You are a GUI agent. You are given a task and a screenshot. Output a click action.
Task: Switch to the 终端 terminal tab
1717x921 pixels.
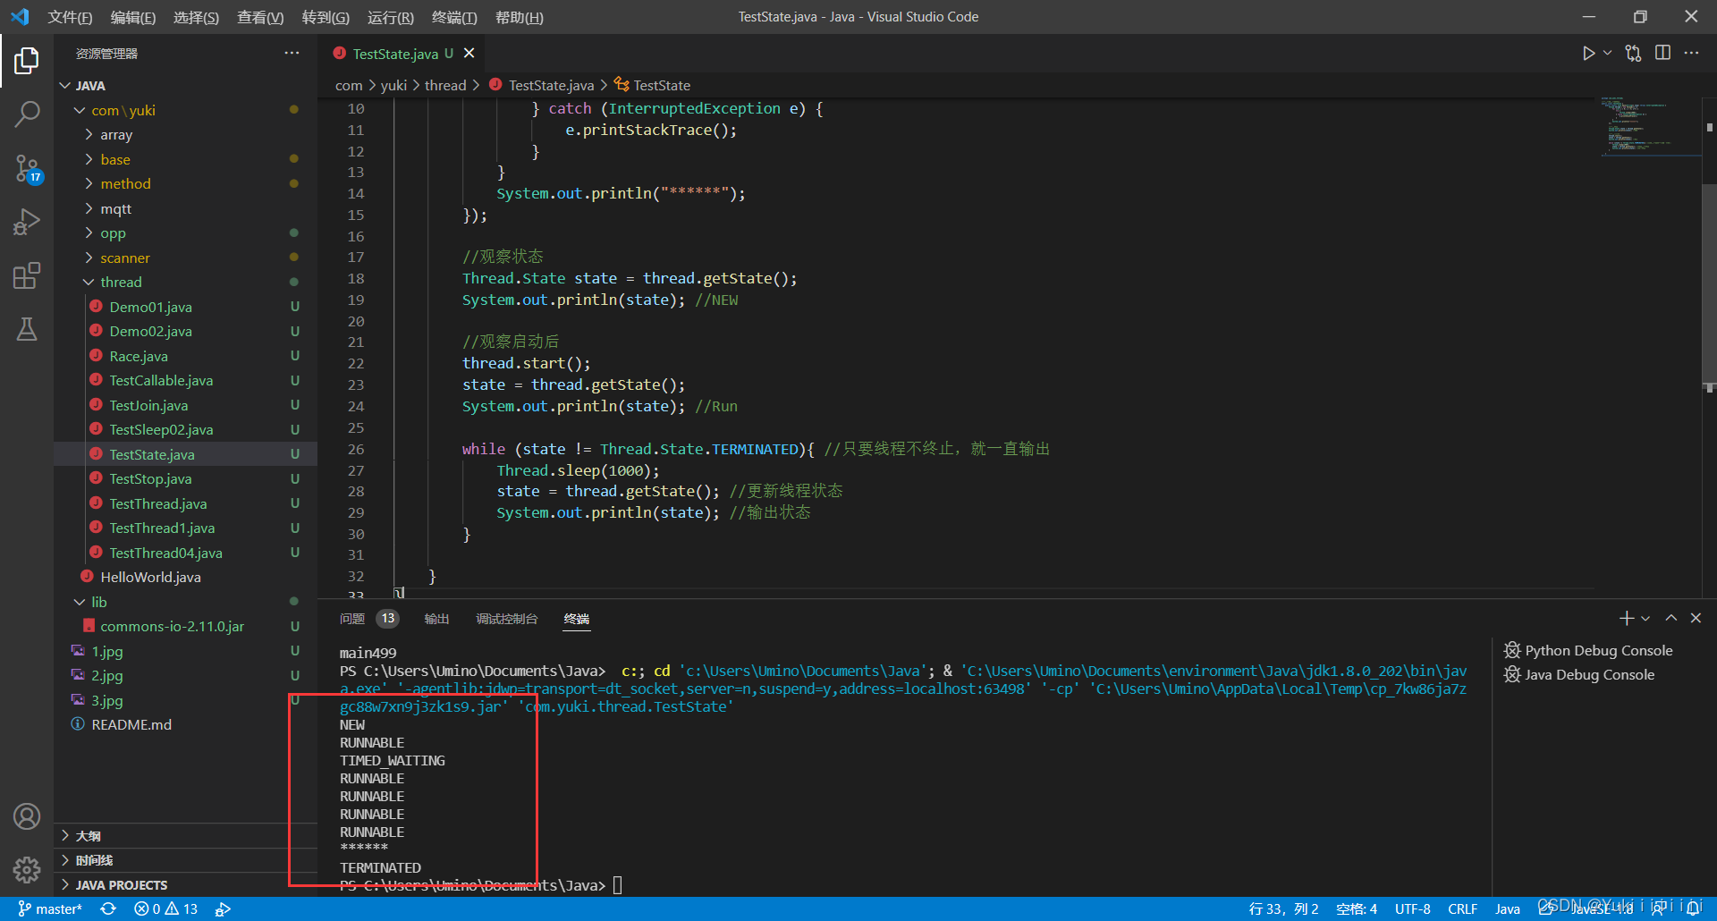click(577, 619)
